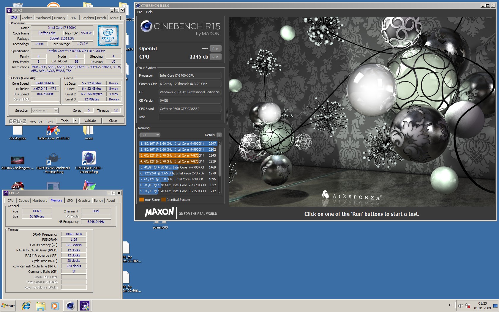Click the network status tray icon
Image resolution: width=499 pixels, height=312 pixels.
(x=468, y=306)
